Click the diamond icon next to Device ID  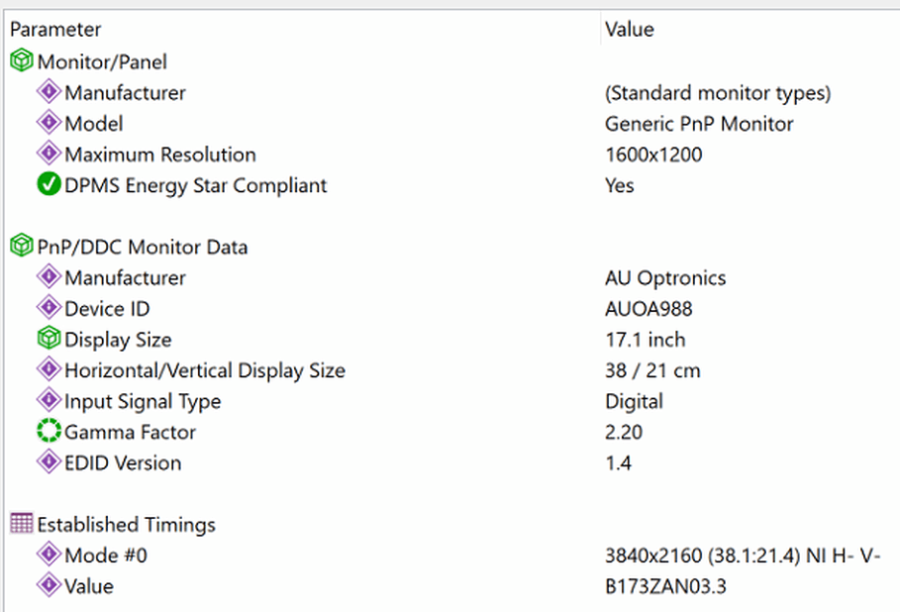(x=49, y=307)
